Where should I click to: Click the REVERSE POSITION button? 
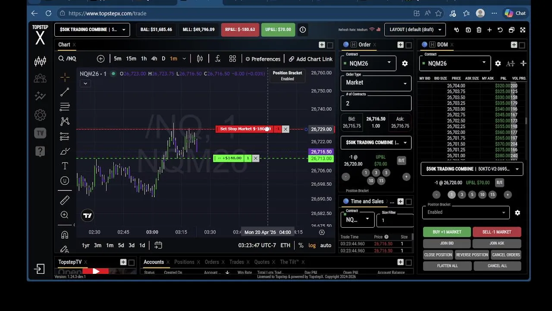[x=472, y=255]
